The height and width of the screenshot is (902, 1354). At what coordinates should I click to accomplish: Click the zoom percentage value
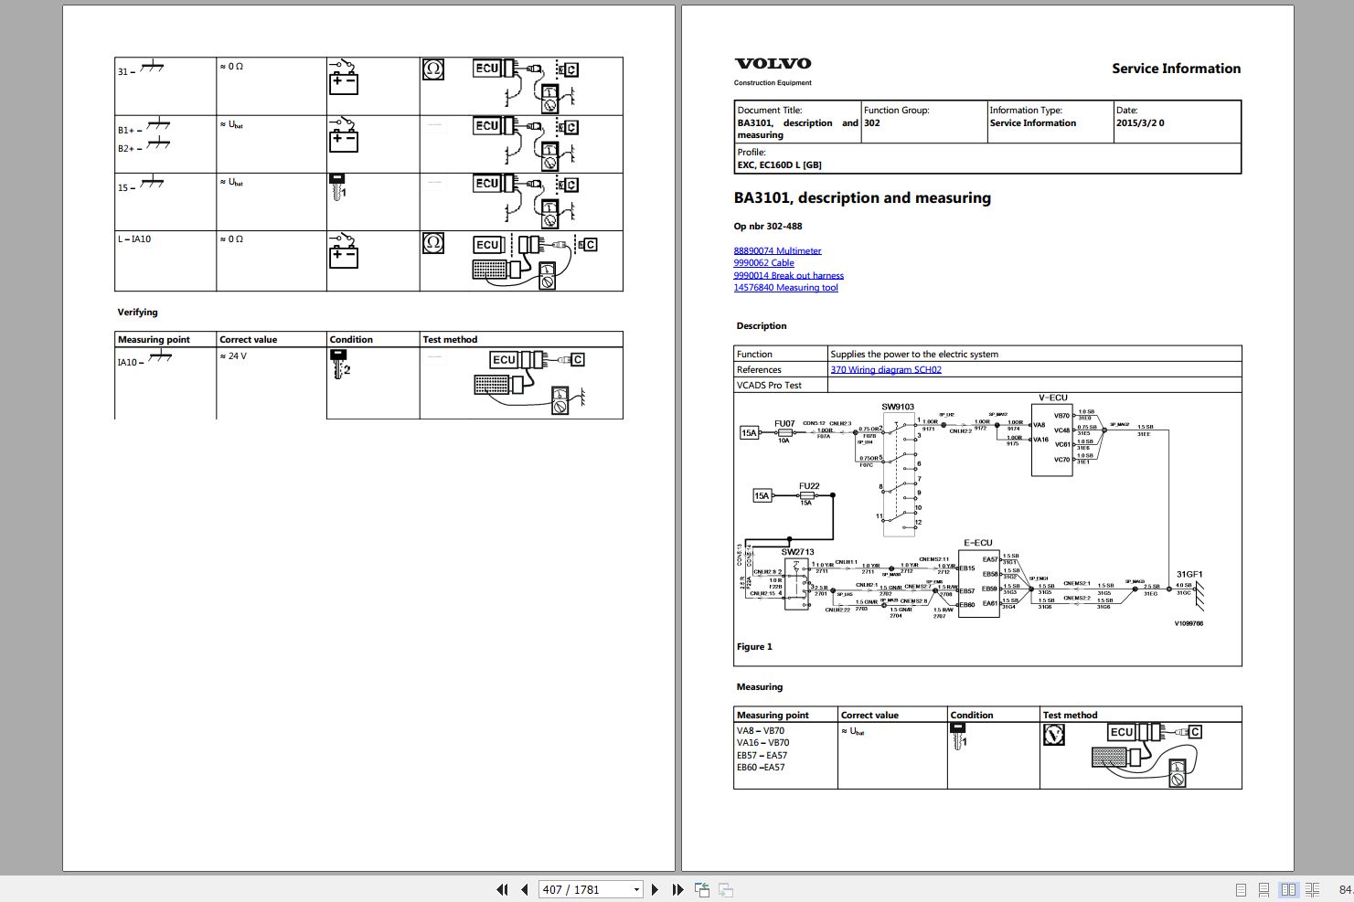(x=1345, y=889)
